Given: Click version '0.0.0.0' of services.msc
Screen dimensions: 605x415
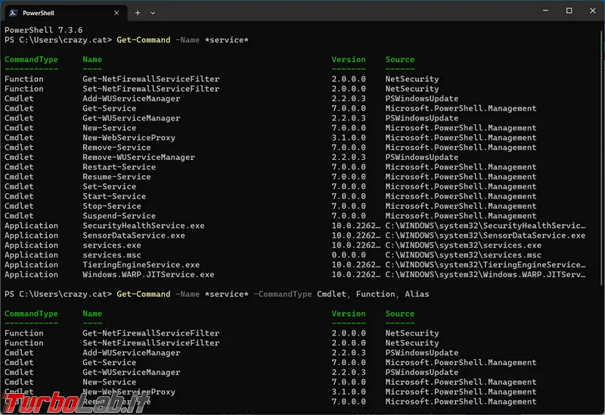Looking at the screenshot, I should point(349,255).
